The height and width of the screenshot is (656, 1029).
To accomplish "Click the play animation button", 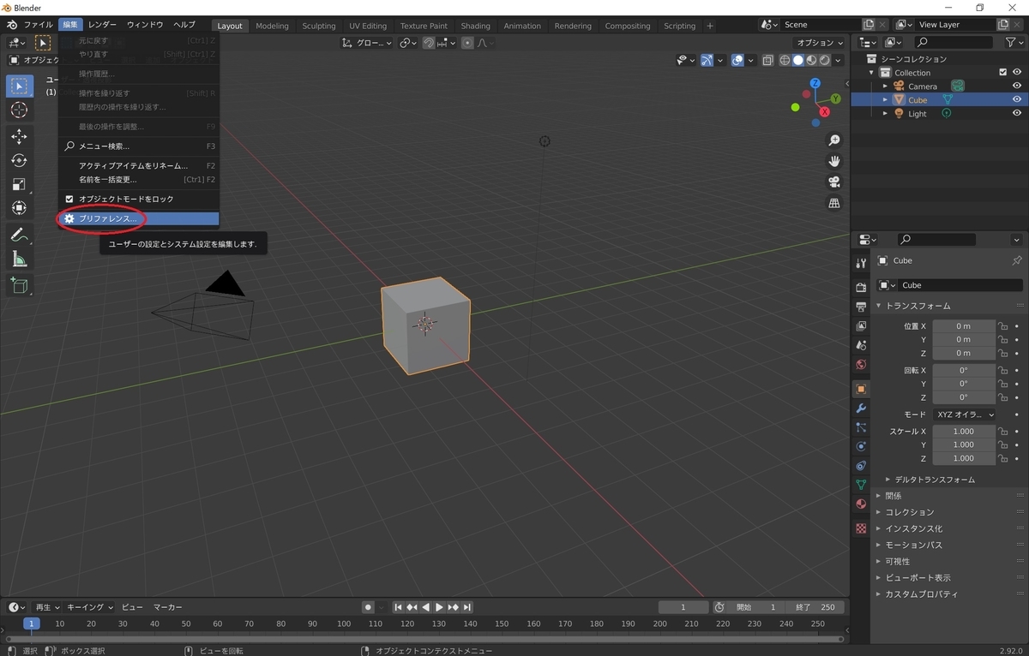I will click(439, 607).
